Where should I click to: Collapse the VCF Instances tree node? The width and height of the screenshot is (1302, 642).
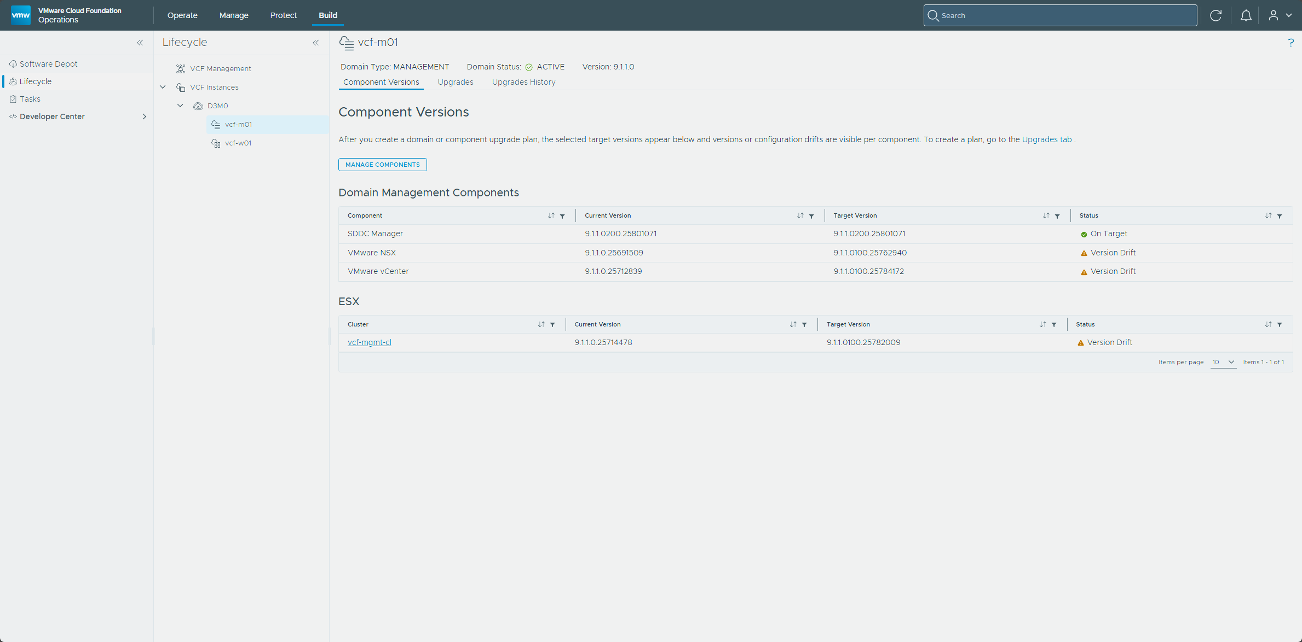point(163,87)
